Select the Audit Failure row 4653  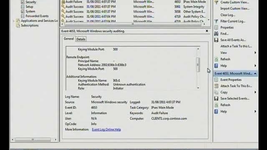pyautogui.click(x=134, y=2)
